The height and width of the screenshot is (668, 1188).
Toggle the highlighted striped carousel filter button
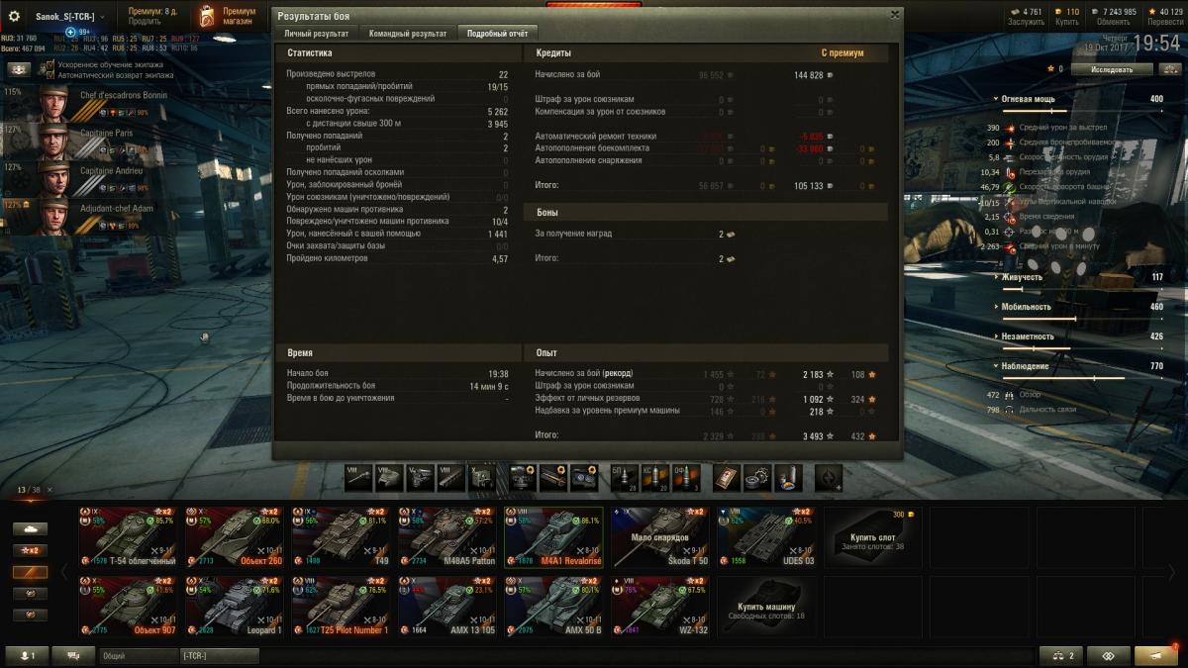tap(30, 572)
